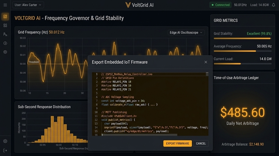279x156 pixels.
Task: Click the Excellent (99.8%) stability value
Action: 259,34
